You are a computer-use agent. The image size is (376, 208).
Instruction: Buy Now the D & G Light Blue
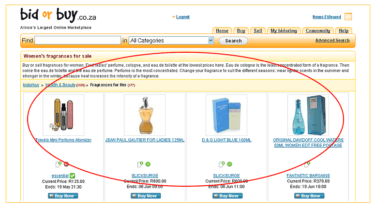[227, 196]
